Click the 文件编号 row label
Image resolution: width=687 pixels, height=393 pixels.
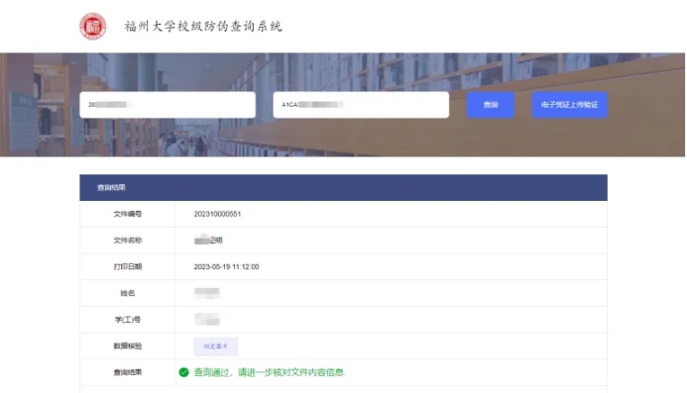pos(128,214)
